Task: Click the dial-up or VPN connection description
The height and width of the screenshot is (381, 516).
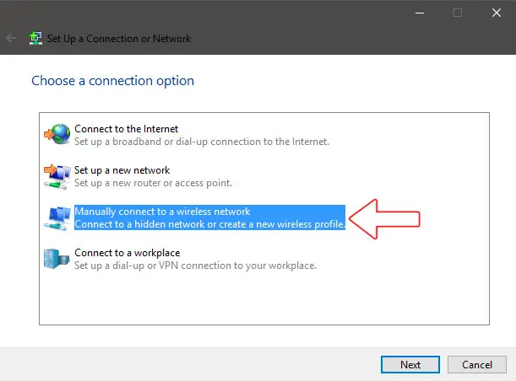Action: 195,266
